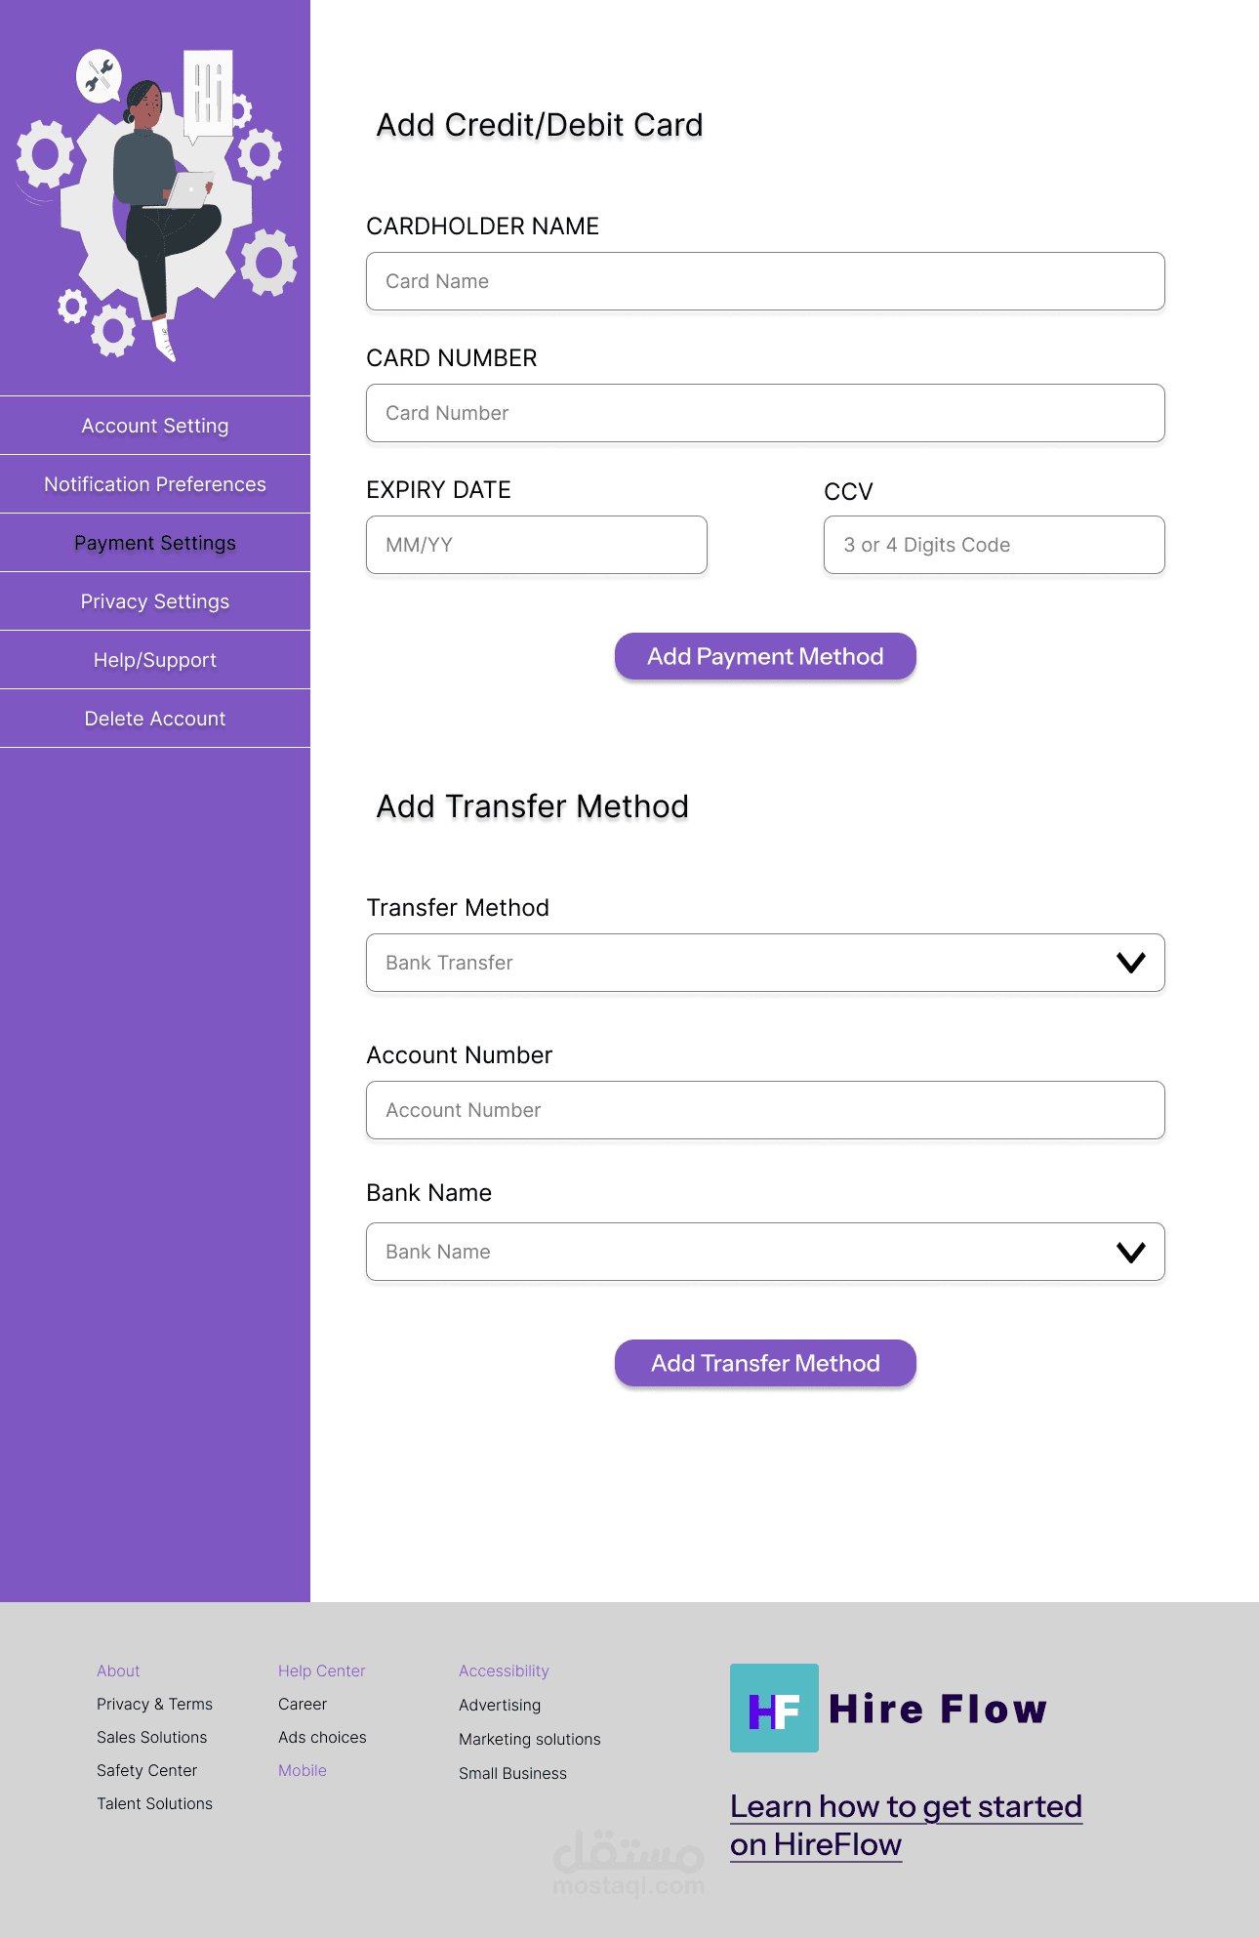
Task: Click the HF Hire Flow logo icon
Action: [x=774, y=1708]
